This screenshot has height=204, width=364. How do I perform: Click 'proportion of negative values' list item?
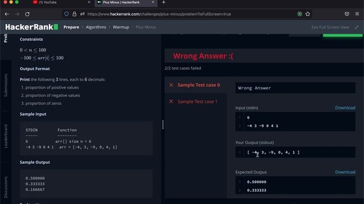click(x=53, y=95)
